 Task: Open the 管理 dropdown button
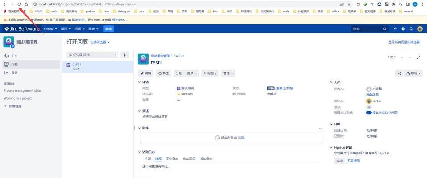click(x=228, y=73)
